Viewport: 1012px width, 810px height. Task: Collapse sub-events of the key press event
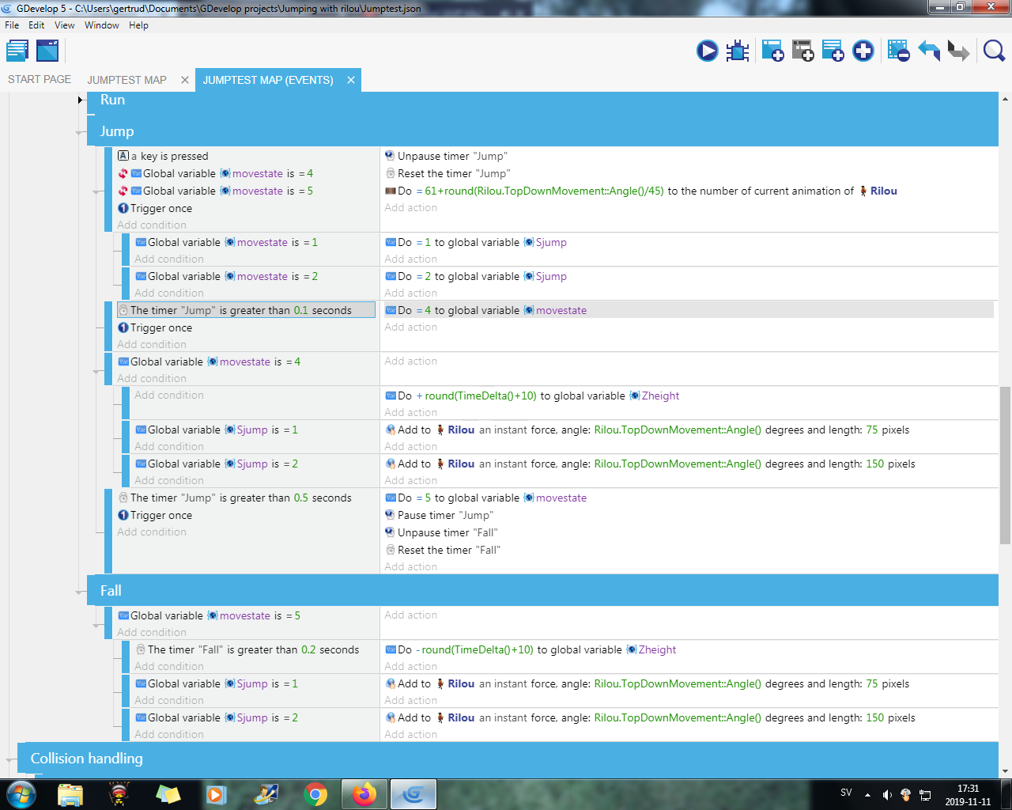96,191
